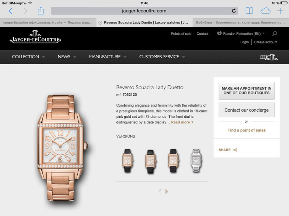Click Find a point of sales link
Image resolution: width=289 pixels, height=216 pixels.
point(247,130)
